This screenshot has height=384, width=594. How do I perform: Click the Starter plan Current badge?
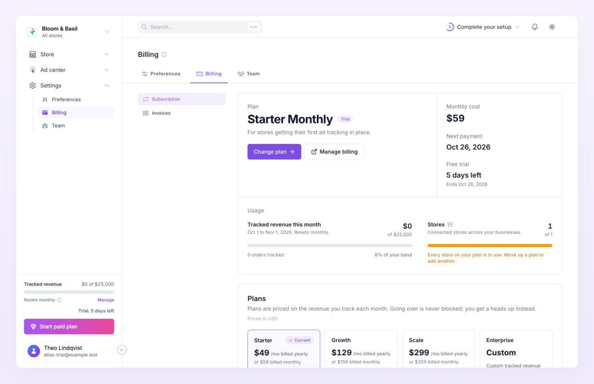(299, 340)
